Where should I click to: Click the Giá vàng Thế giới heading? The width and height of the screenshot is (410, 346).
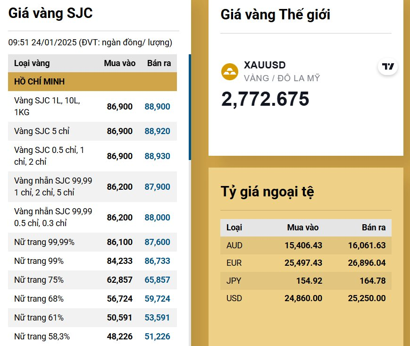(x=275, y=15)
